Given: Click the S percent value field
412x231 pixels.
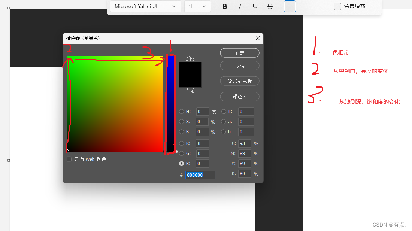Looking at the screenshot, I should (x=203, y=122).
